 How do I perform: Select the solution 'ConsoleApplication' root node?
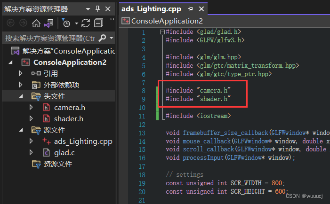click(x=69, y=51)
